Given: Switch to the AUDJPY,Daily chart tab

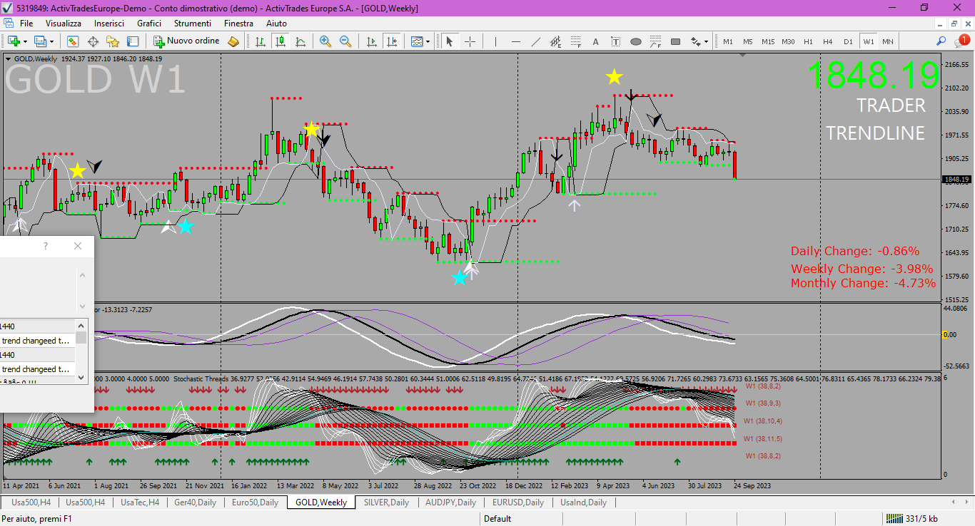Looking at the screenshot, I should tap(450, 502).
